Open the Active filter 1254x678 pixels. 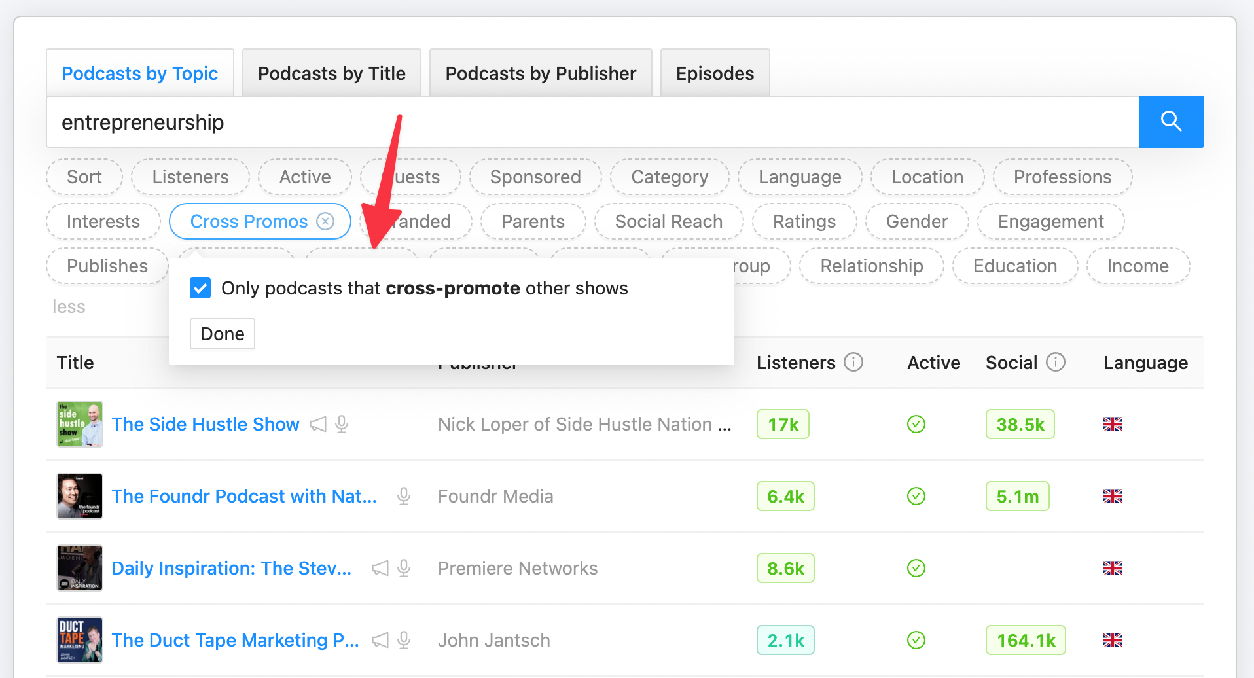pyautogui.click(x=305, y=177)
